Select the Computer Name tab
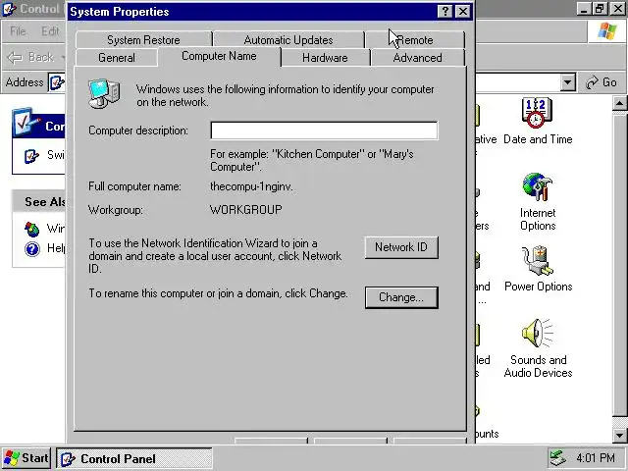This screenshot has height=471, width=628. coord(219,57)
